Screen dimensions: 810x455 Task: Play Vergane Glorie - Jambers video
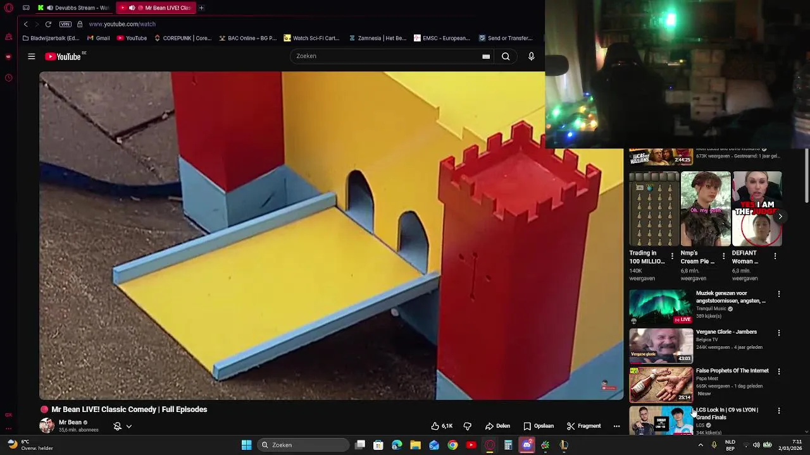pos(661,346)
